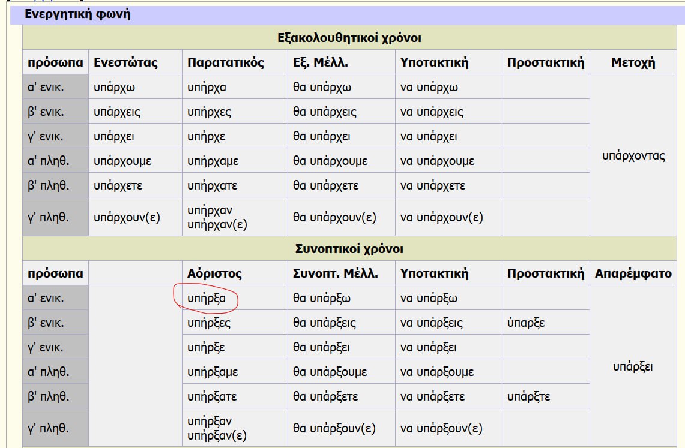Viewport: 685px width, 448px height.
Task: Click the imperative form ύπαρξε
Action: pyautogui.click(x=526, y=323)
